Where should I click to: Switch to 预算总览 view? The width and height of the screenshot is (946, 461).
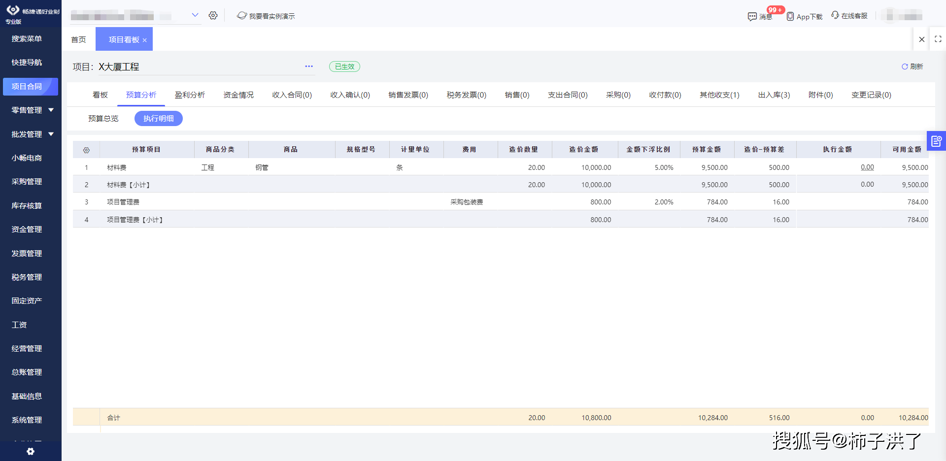[x=103, y=119]
